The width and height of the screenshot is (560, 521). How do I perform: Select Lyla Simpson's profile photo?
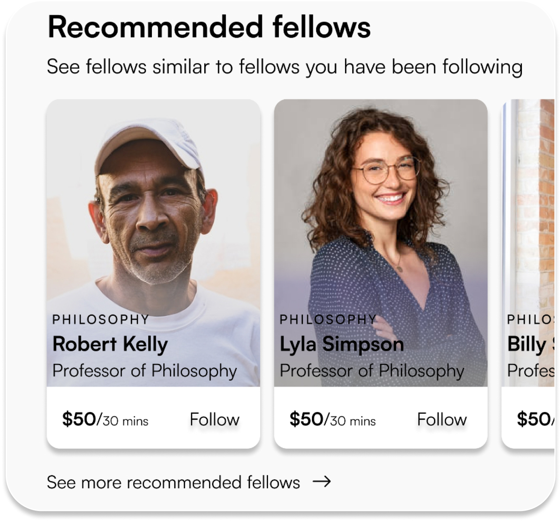[x=381, y=214]
